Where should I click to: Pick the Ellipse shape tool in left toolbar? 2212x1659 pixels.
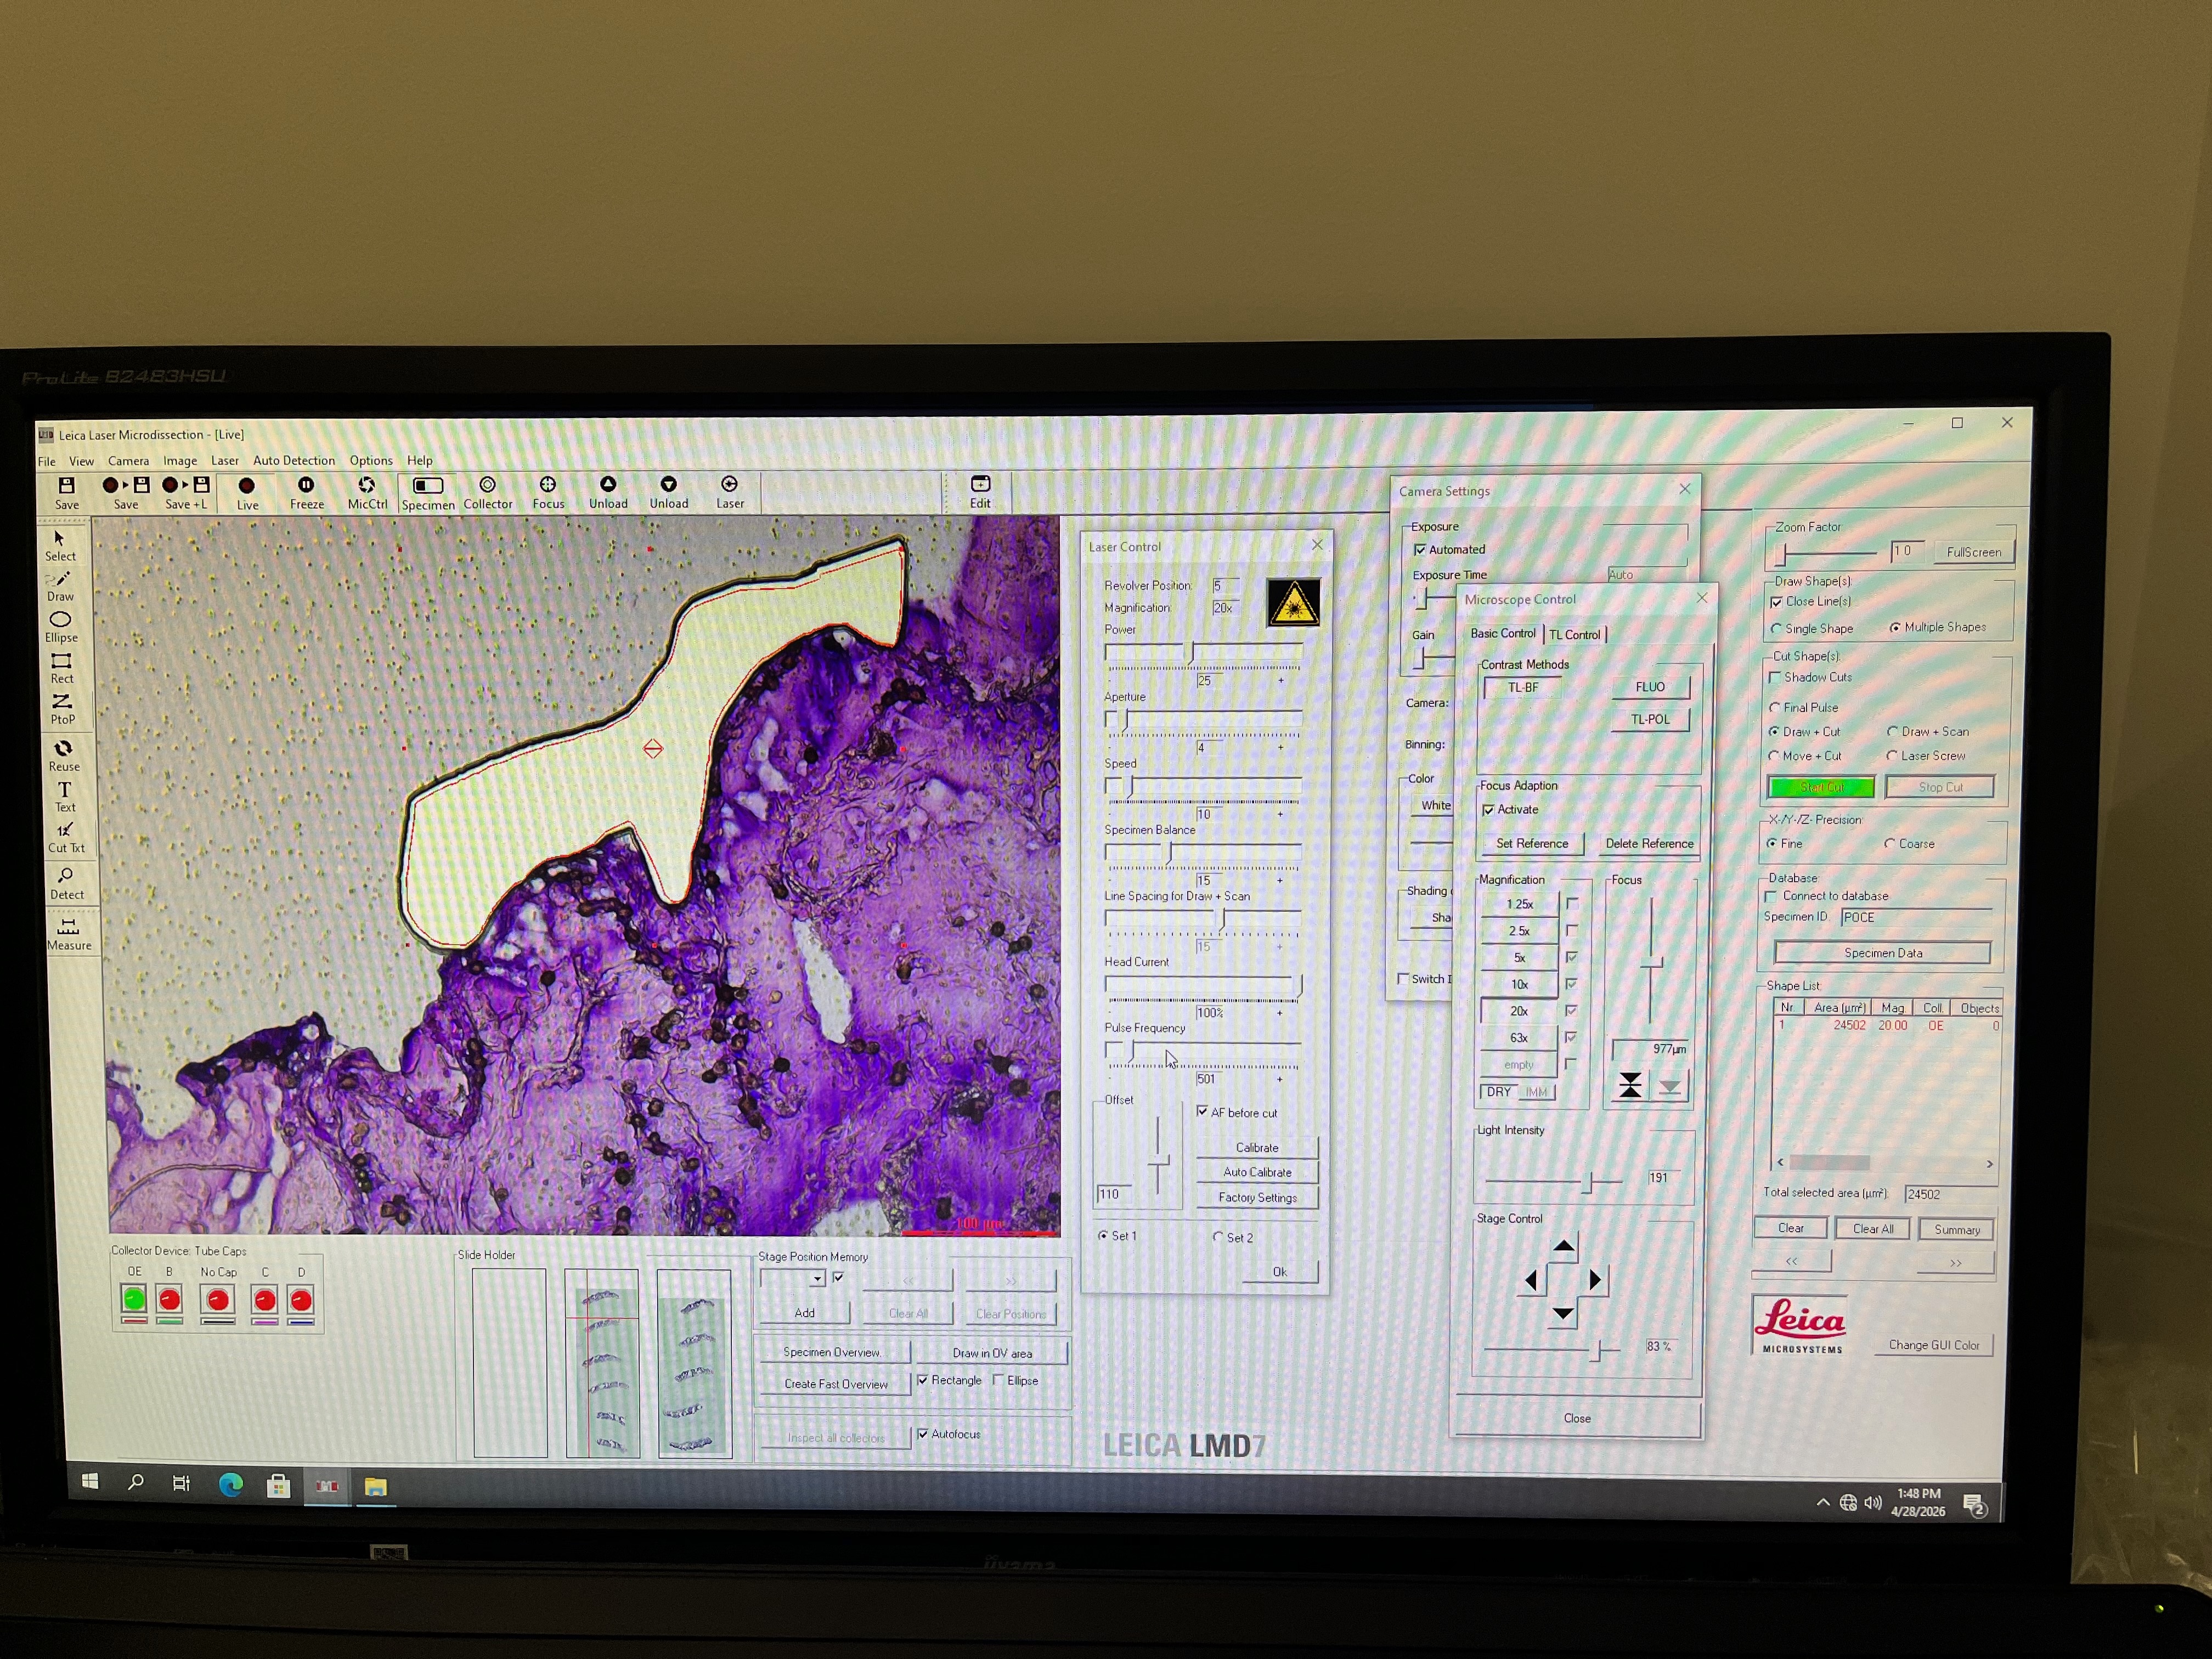click(60, 628)
